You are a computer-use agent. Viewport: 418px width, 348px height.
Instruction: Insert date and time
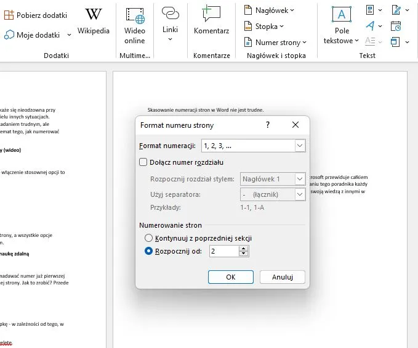pos(396,26)
